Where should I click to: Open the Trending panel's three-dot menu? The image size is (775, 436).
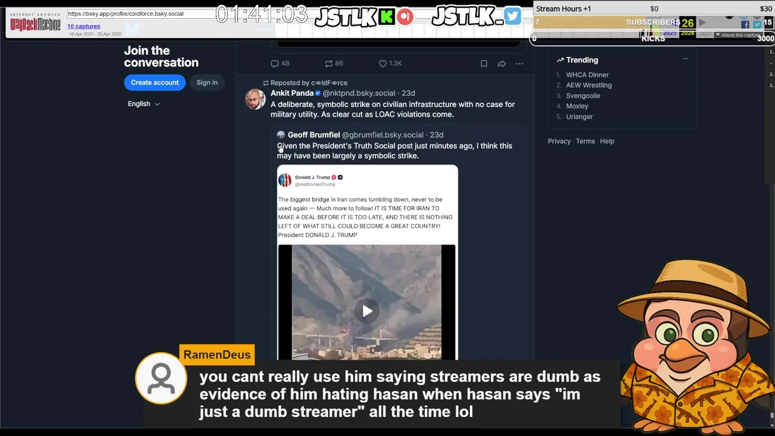tap(685, 59)
